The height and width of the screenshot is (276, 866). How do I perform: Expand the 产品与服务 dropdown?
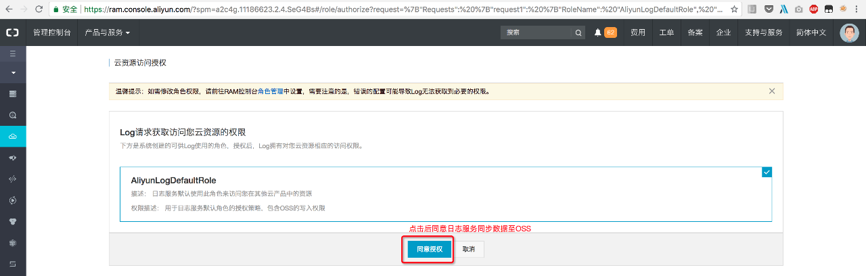(x=108, y=32)
